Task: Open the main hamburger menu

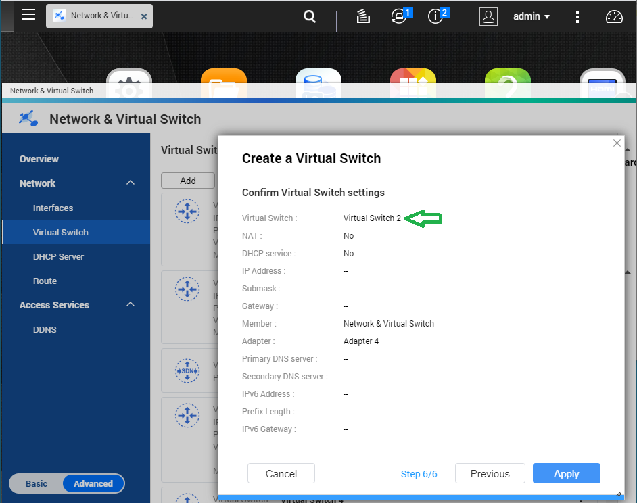Action: [x=28, y=16]
